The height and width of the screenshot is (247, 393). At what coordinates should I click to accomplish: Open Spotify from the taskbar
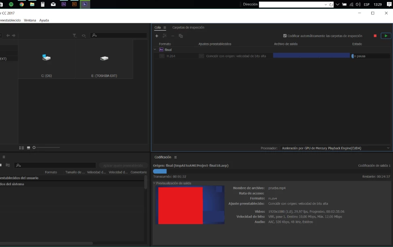[x=11, y=4]
